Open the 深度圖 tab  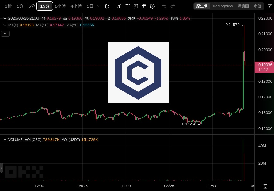243,6
